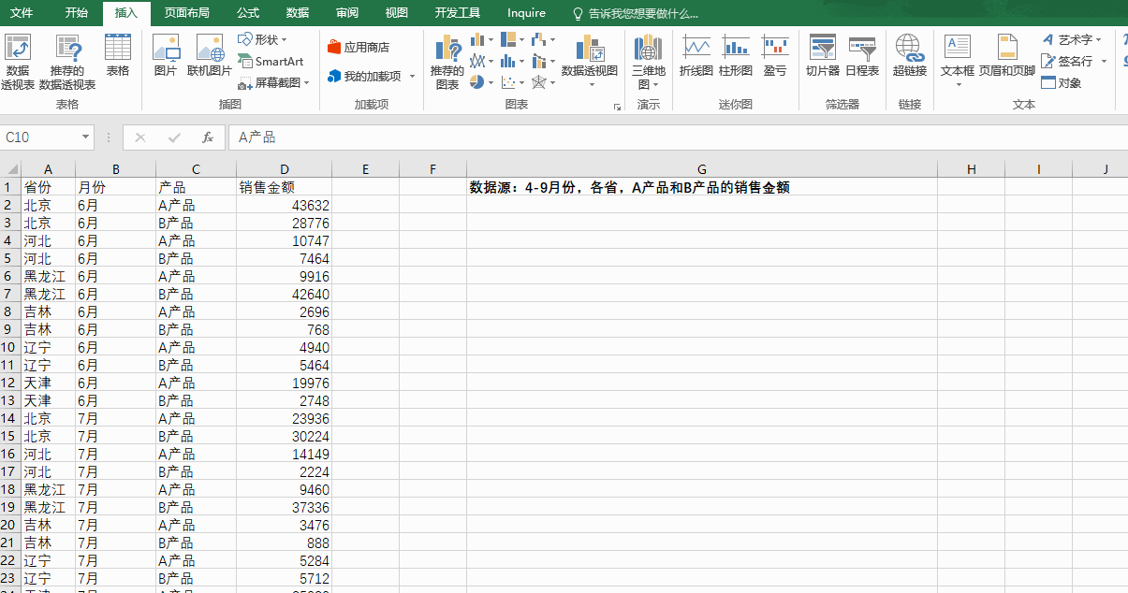Select row 12 by its row header
The image size is (1128, 593).
(x=9, y=383)
